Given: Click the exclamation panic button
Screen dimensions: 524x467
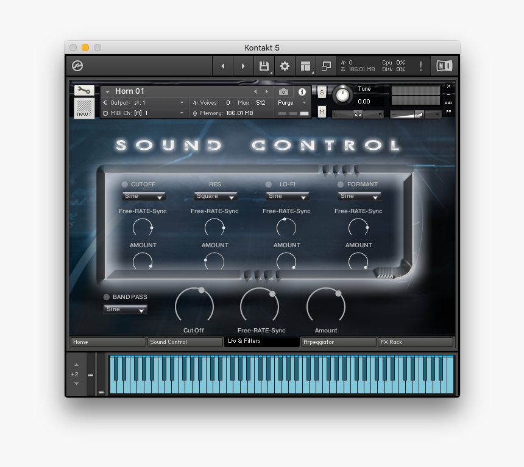Looking at the screenshot, I should point(420,66).
